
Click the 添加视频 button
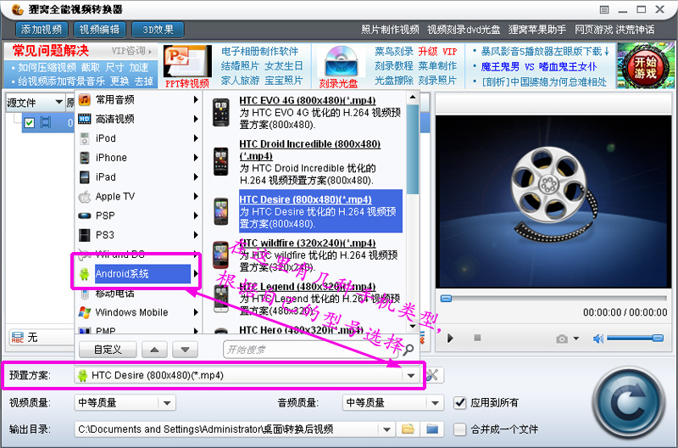(x=42, y=30)
